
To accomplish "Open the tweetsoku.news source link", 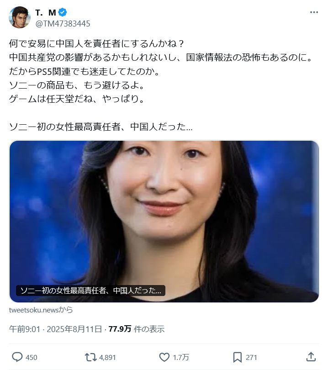I will [41, 310].
